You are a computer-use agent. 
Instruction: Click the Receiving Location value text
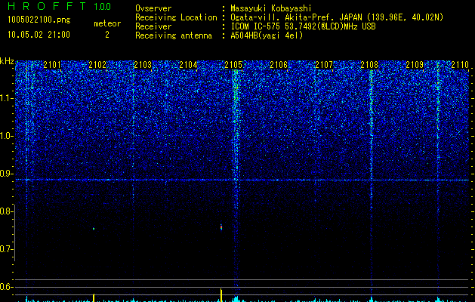(337, 17)
